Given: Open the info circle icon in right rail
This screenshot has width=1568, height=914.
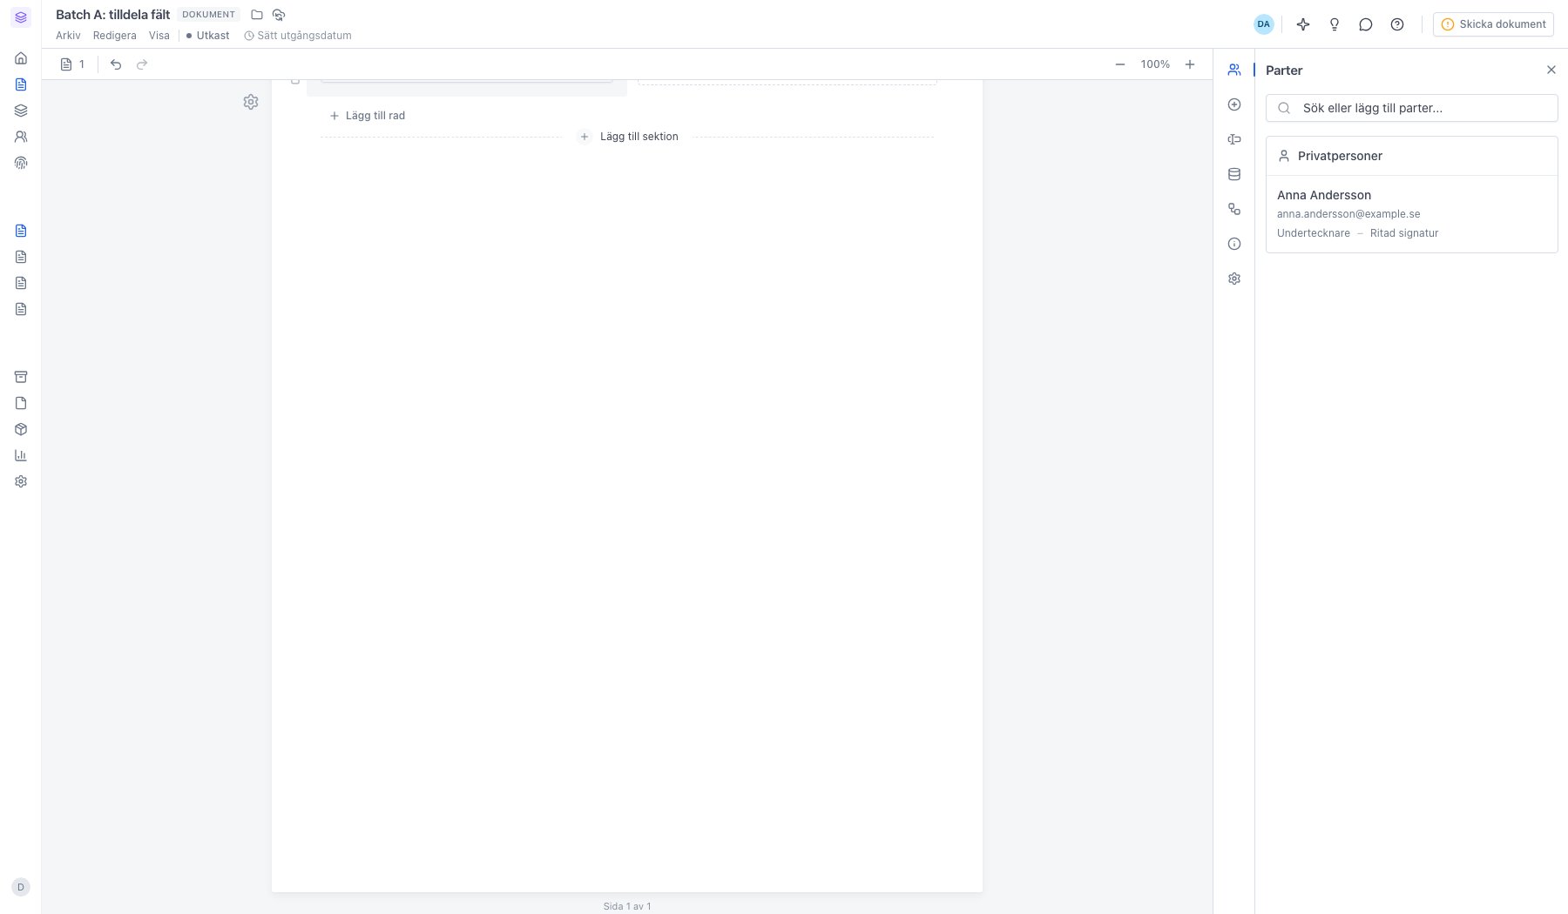Looking at the screenshot, I should [1234, 244].
